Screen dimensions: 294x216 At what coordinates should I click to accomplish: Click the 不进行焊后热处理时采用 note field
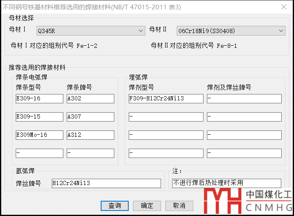pos(226,183)
